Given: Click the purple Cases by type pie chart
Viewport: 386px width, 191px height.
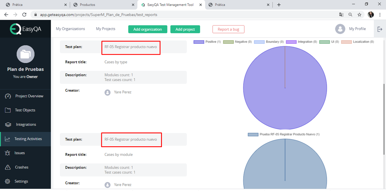Looking at the screenshot, I should click(x=285, y=88).
